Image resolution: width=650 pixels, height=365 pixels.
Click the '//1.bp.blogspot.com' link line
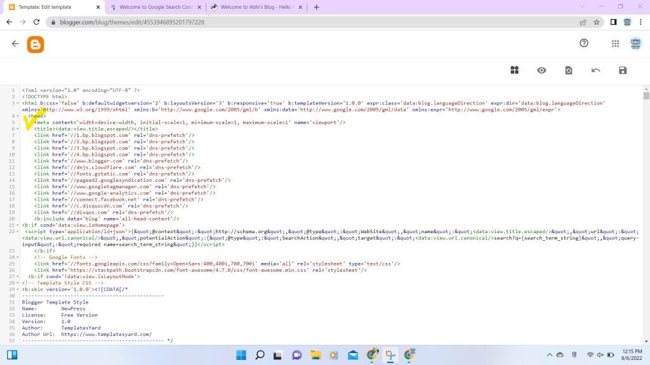coord(114,136)
